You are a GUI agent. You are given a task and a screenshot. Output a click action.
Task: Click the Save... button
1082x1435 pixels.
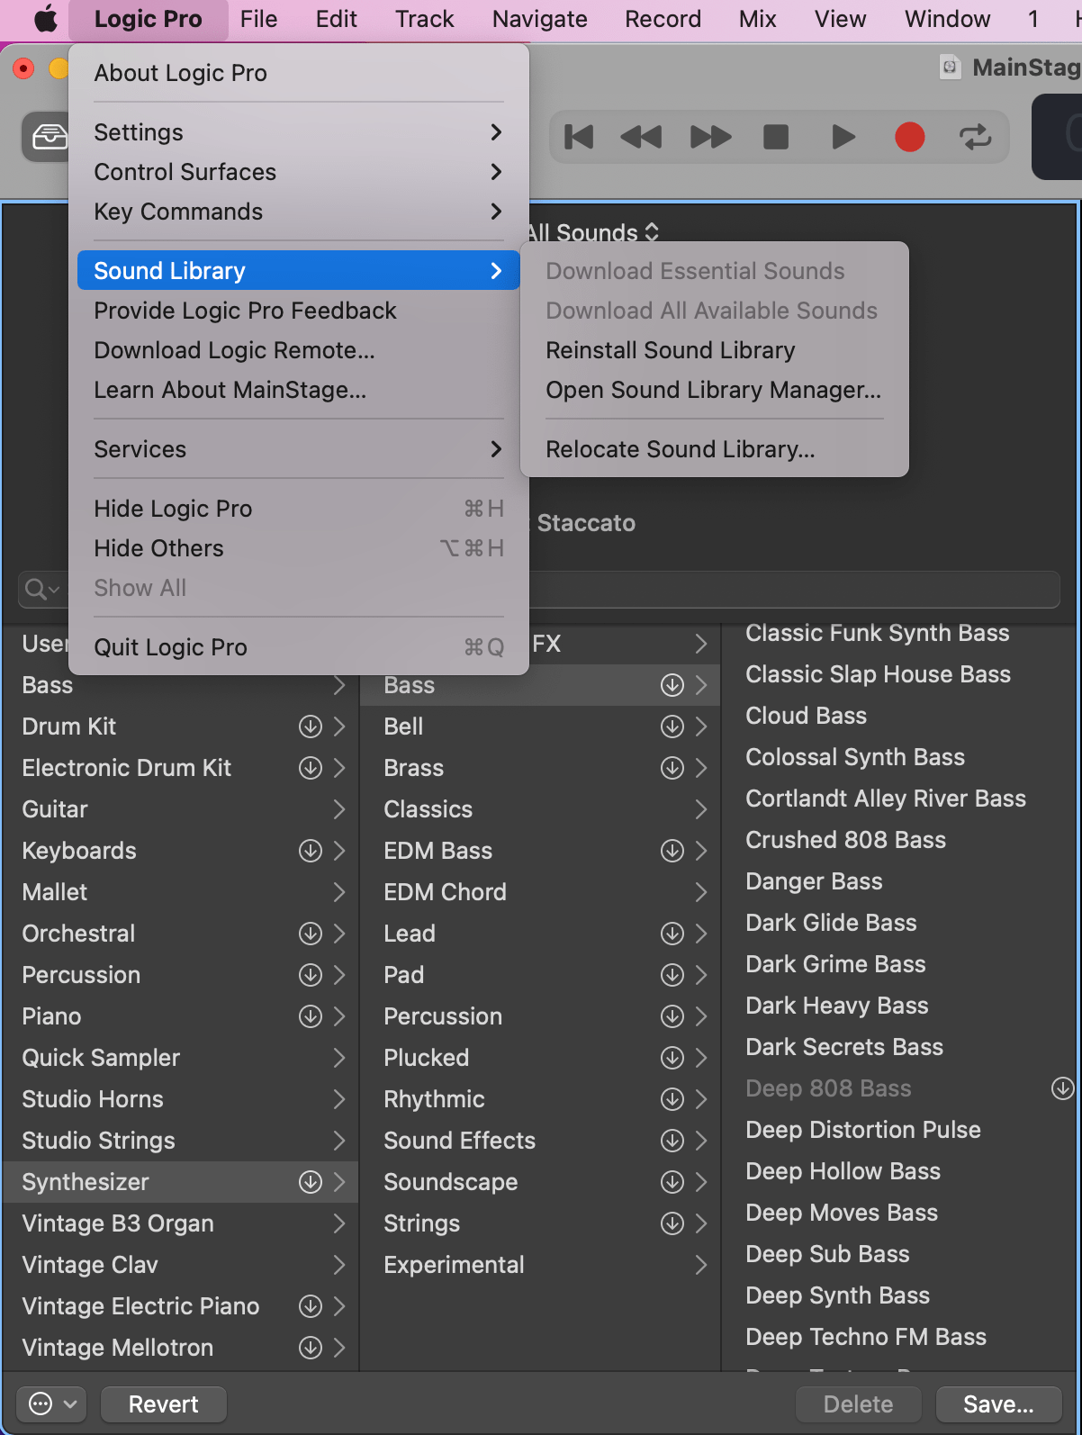[998, 1403]
